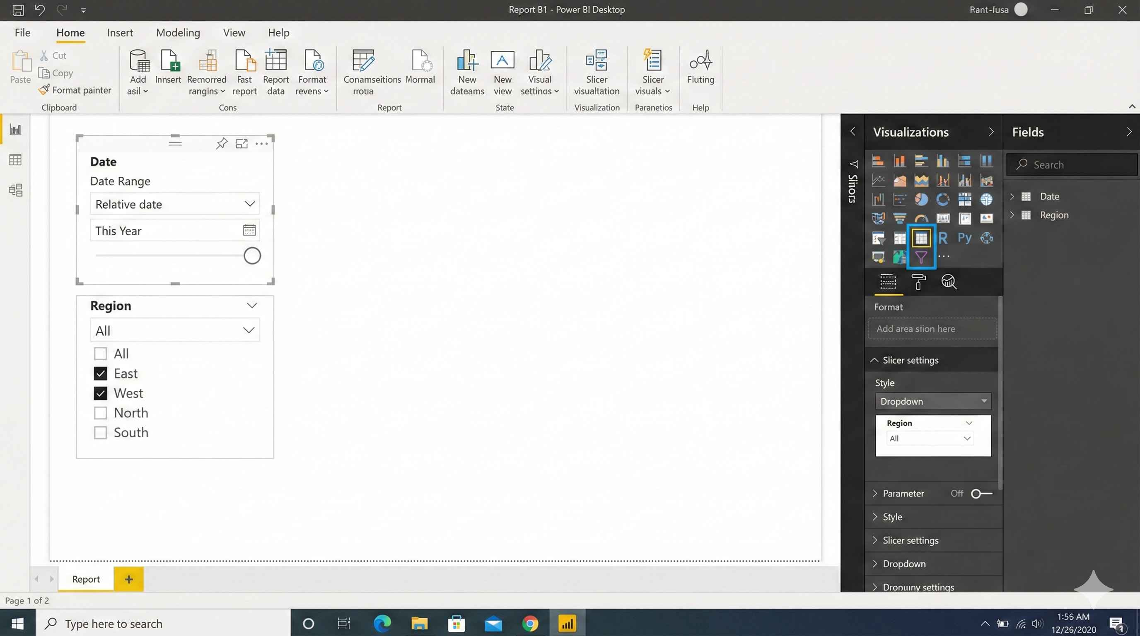Collapse the Slicer settings section

(x=874, y=359)
